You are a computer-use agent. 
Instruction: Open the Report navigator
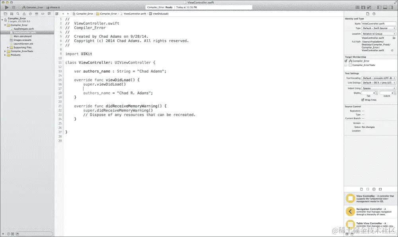tap(49, 13)
